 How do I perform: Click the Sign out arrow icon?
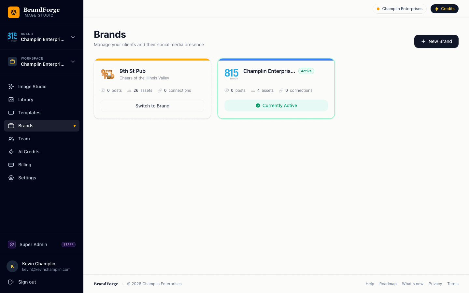click(11, 282)
